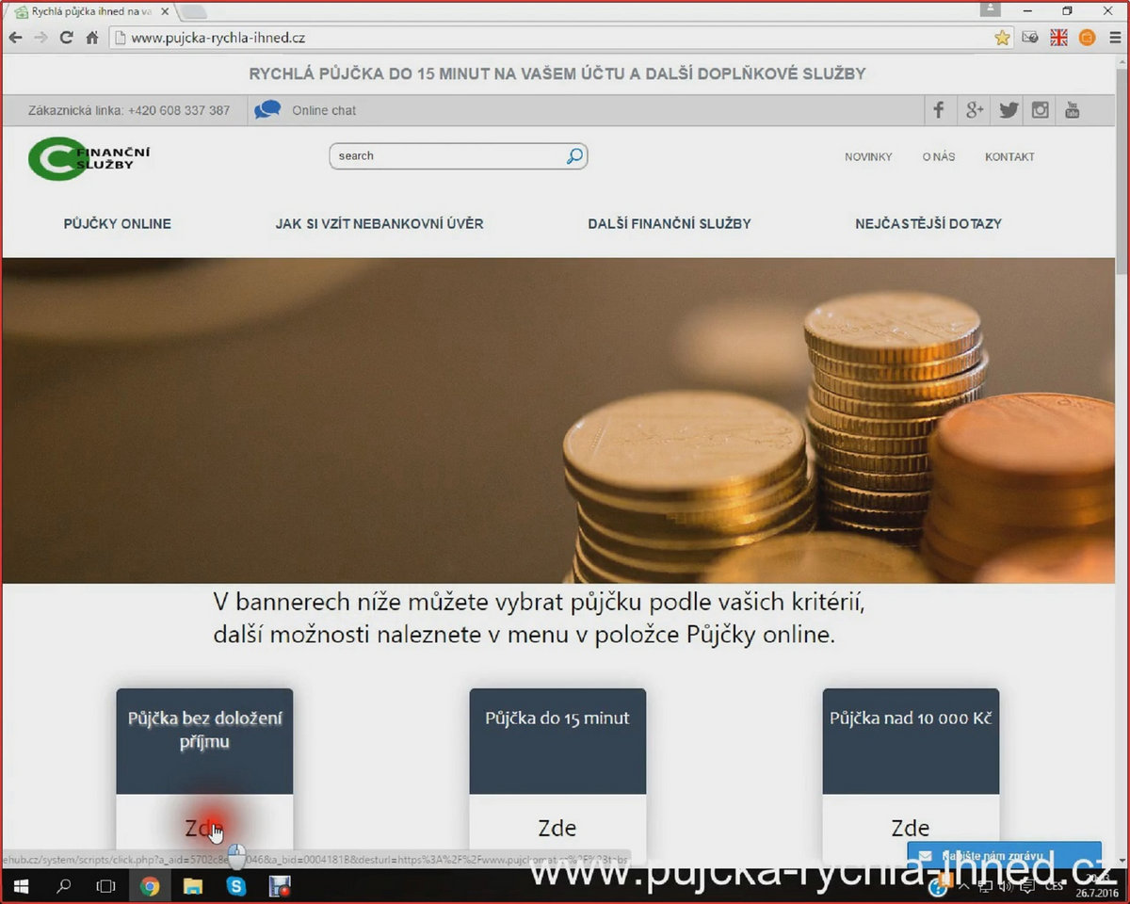Click the Napište nám zprávu button

click(x=1004, y=856)
